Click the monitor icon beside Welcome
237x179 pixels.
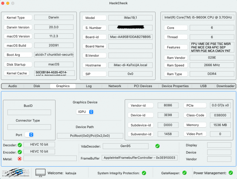[41, 173]
